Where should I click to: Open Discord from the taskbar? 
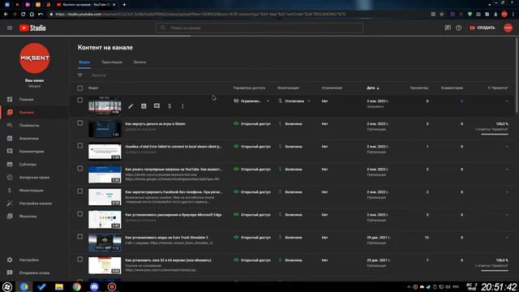[x=94, y=286]
